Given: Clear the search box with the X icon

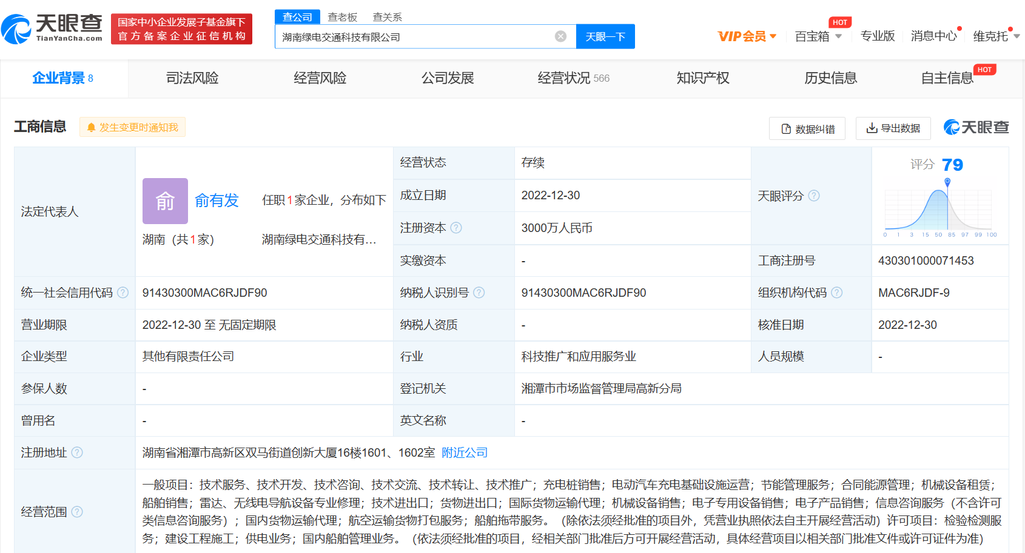Looking at the screenshot, I should (561, 36).
